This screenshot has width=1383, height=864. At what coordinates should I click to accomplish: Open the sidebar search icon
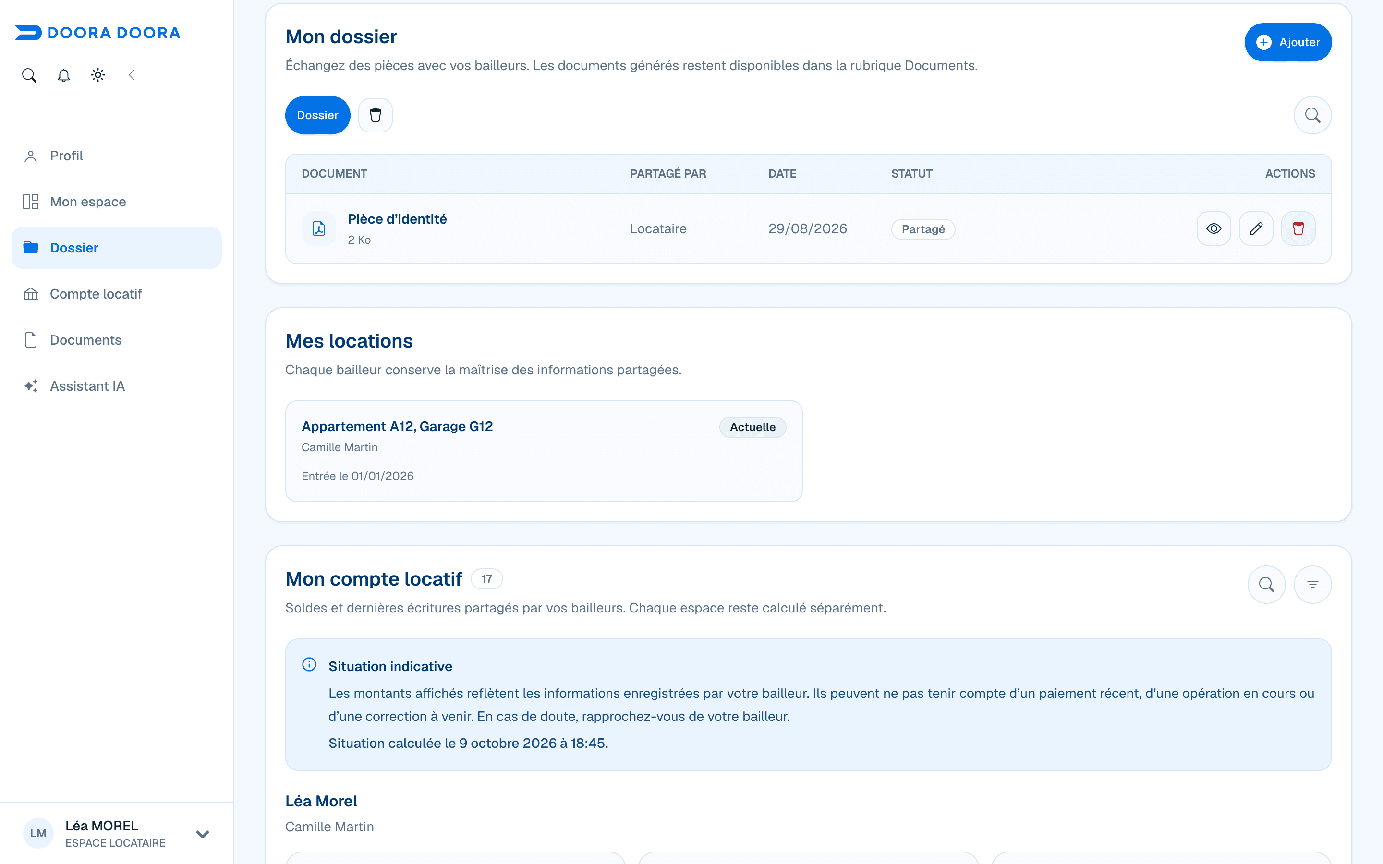tap(29, 75)
